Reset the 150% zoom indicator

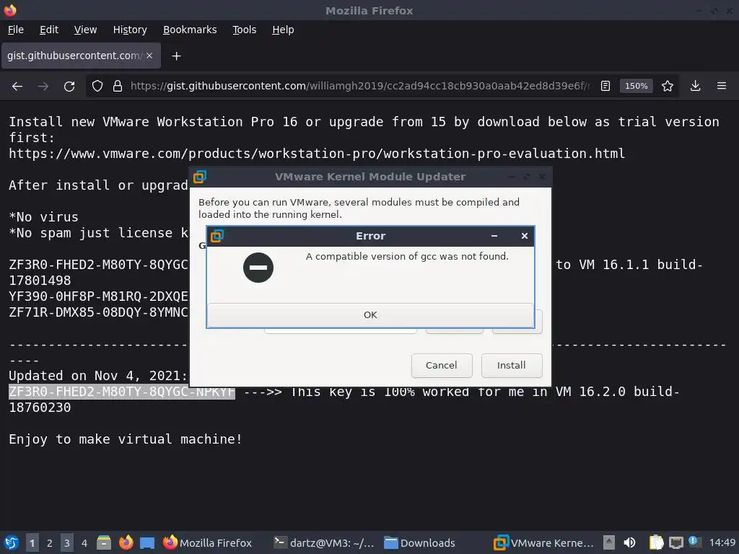click(637, 87)
